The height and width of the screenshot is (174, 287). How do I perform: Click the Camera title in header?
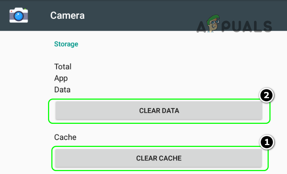(67, 15)
